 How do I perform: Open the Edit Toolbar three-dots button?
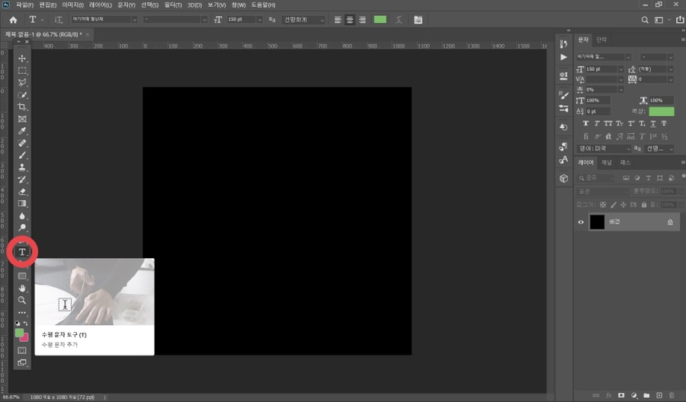pyautogui.click(x=22, y=313)
